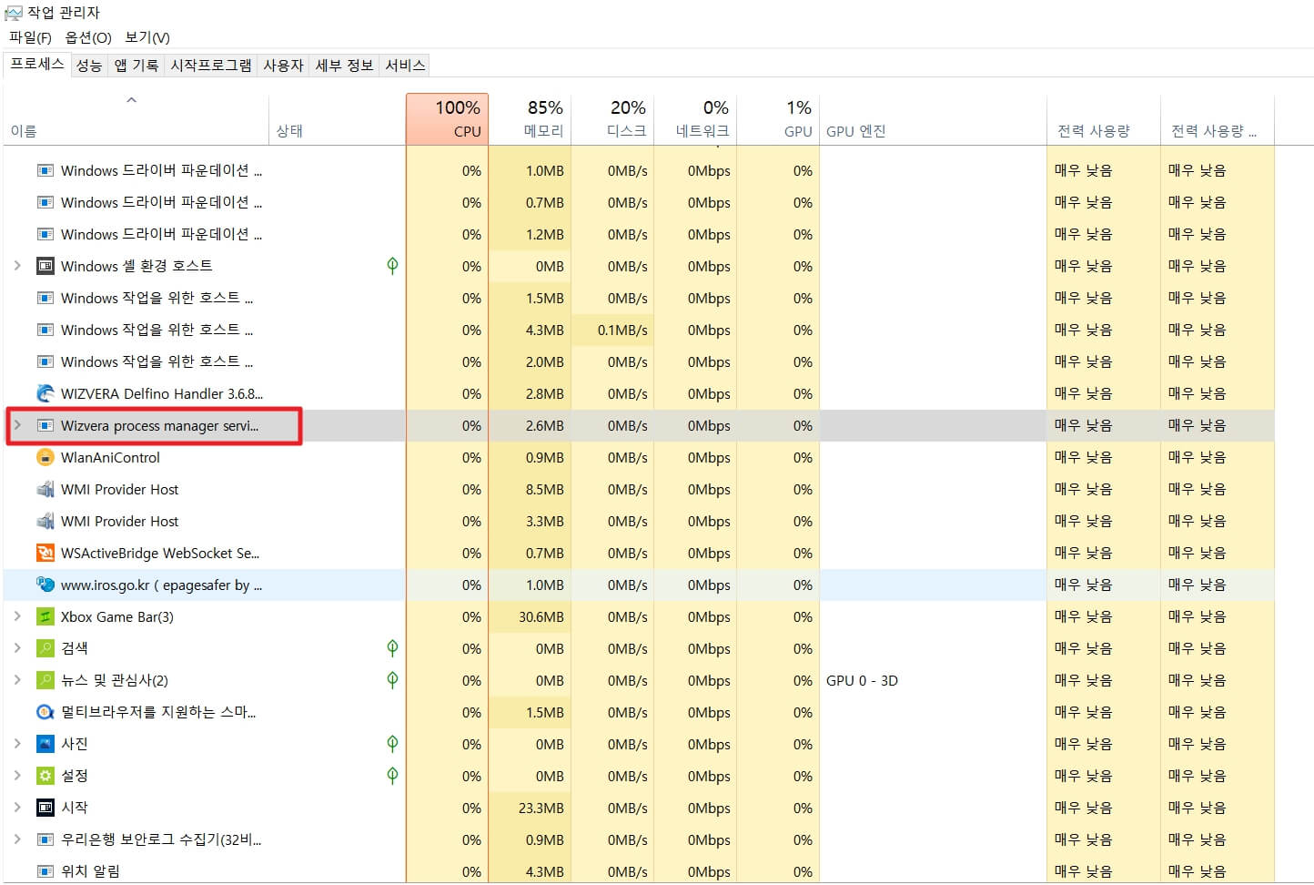Expand the 검색 process group
Viewport: 1314px width, 885px height.
click(17, 648)
